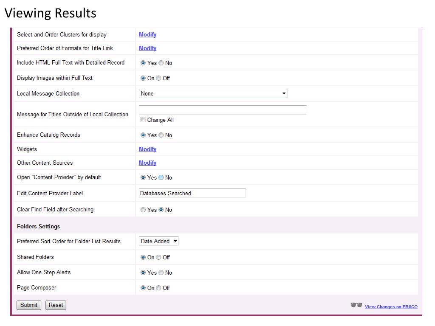Image resolution: width=435 pixels, height=326 pixels.
Task: Open Other Content Sources Modify link
Action: pyautogui.click(x=147, y=163)
